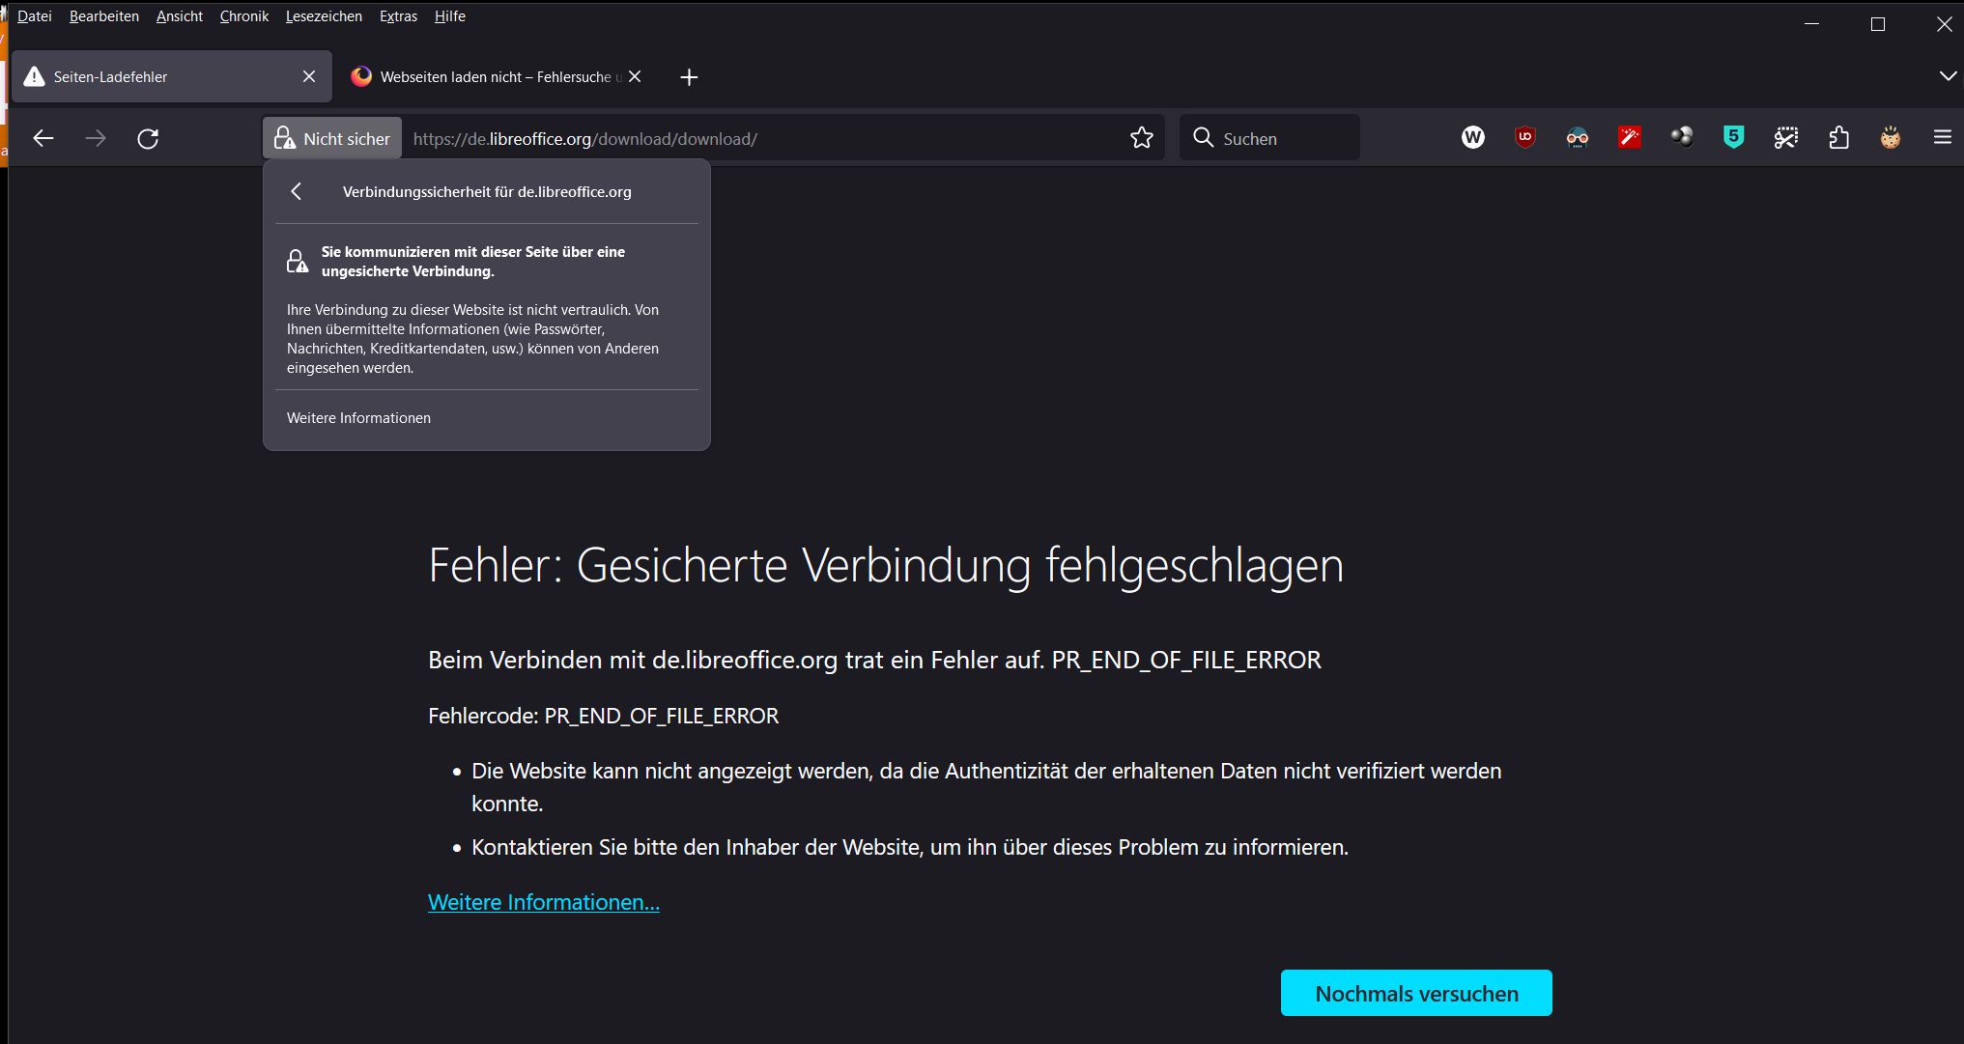Take a screenshot with the scissors icon
1964x1044 pixels.
point(1786,138)
